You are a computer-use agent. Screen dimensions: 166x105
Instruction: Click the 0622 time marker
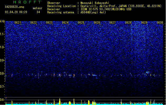click(x=34, y=23)
